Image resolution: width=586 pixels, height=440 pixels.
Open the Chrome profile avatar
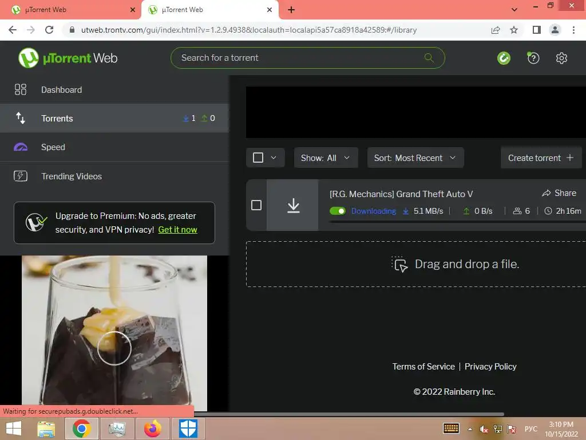(x=555, y=30)
